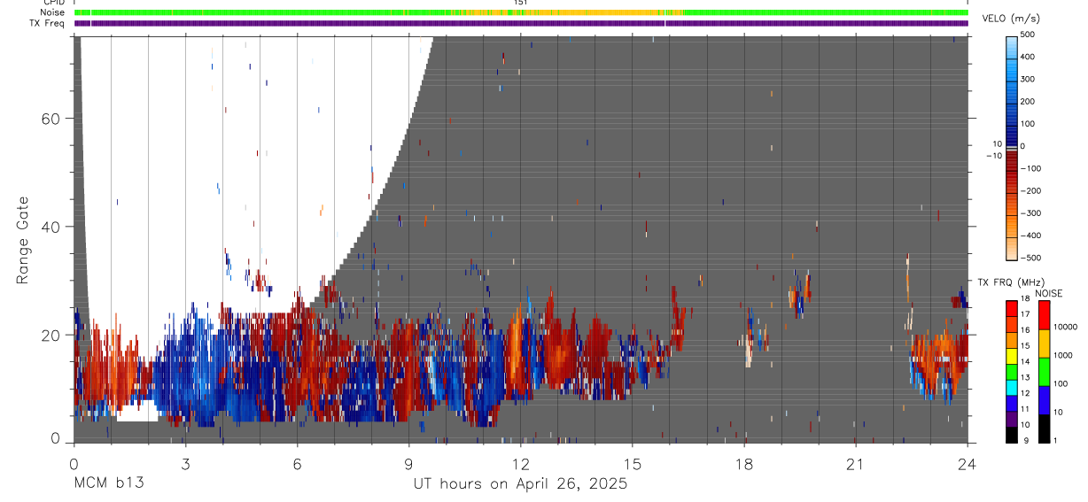Click the Range Gate axis title
Image resolution: width=1088 pixels, height=502 pixels.
22,240
